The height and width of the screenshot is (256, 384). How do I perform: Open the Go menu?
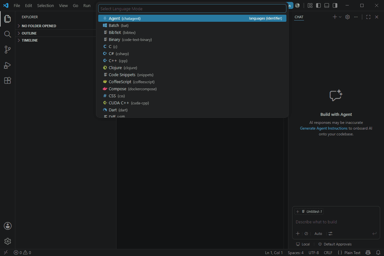click(76, 5)
